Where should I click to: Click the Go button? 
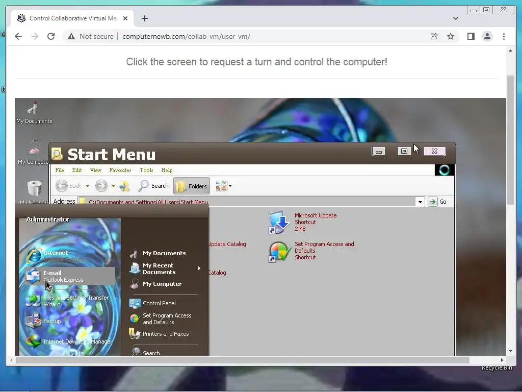coord(437,202)
